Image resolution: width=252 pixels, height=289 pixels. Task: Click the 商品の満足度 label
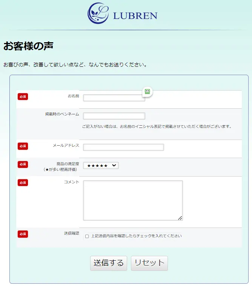[x=68, y=164]
